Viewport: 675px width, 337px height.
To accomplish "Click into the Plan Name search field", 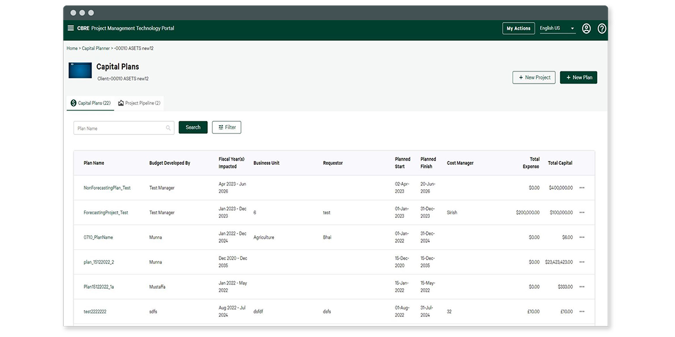I will (120, 128).
